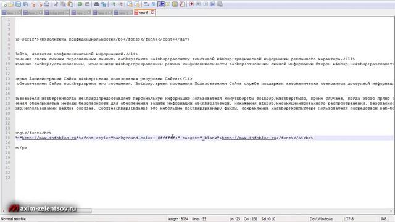
Task: Click the Open file folder icon
Action: 11,4
